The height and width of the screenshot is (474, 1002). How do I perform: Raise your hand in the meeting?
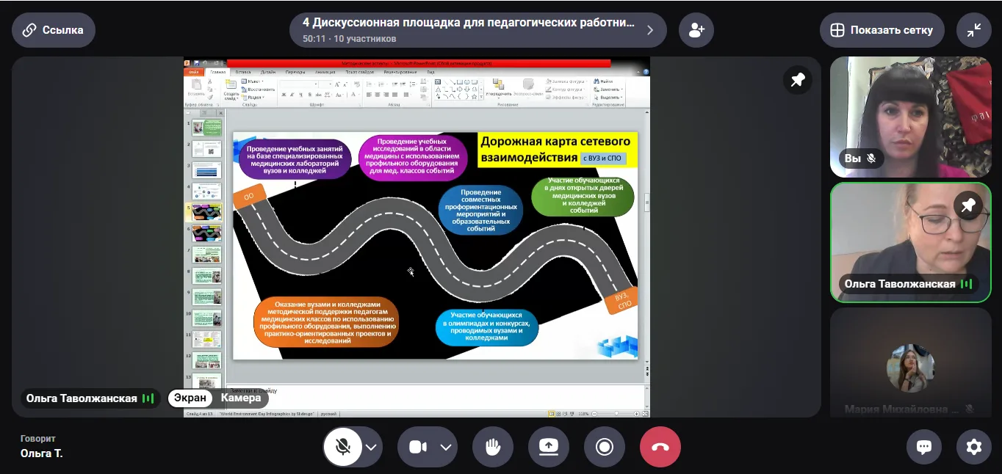[x=493, y=447]
